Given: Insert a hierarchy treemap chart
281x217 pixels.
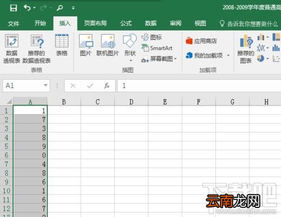Looking at the screenshot, I should tap(277, 37).
